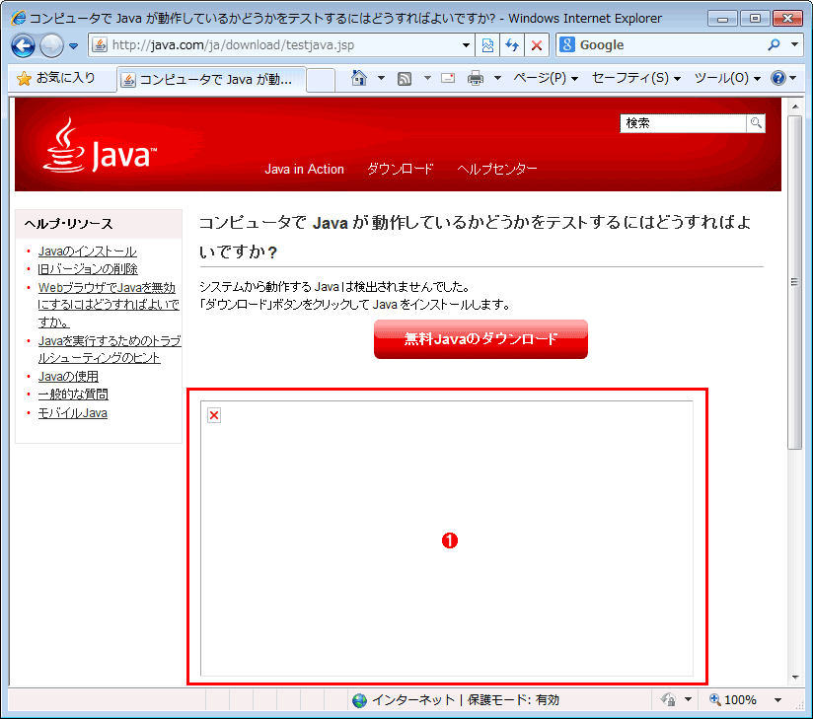The image size is (813, 719).
Task: Open Javaを実行するためのトラブルシューティング link
Action: (110, 349)
